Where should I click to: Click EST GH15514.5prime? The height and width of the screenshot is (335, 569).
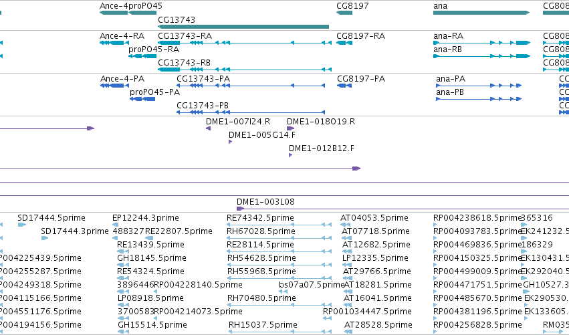(x=124, y=332)
